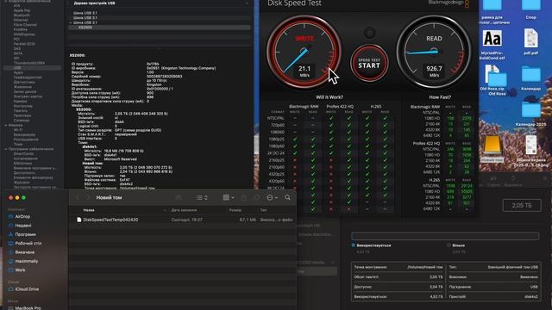Viewport: 552px width, 310px height.
Task: Select Bluetooth in System Information sidebar
Action: coord(22,15)
